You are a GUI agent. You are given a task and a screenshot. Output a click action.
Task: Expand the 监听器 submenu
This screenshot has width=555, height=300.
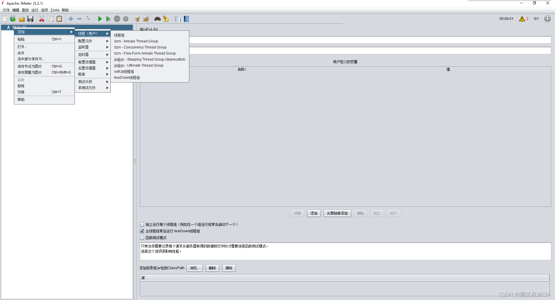93,47
